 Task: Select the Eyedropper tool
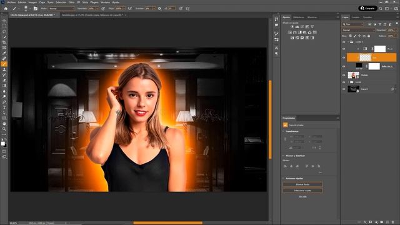point(4,53)
